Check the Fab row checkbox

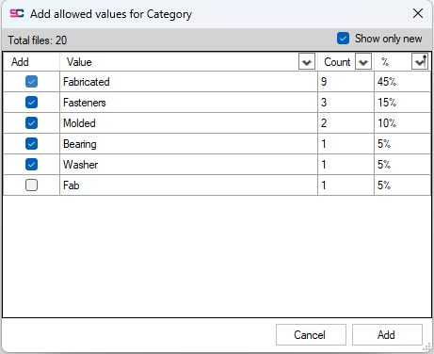(x=31, y=185)
